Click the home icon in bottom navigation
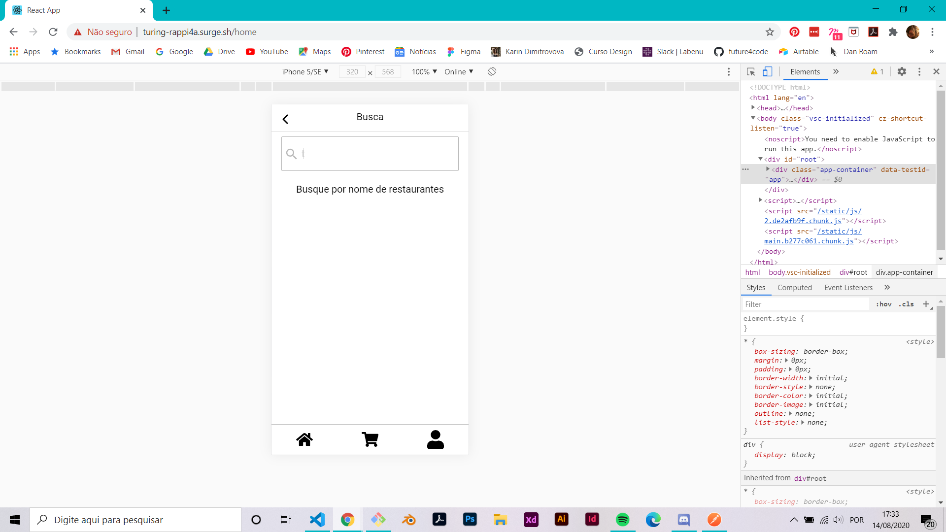Screen dimensions: 946x532 tap(304, 439)
